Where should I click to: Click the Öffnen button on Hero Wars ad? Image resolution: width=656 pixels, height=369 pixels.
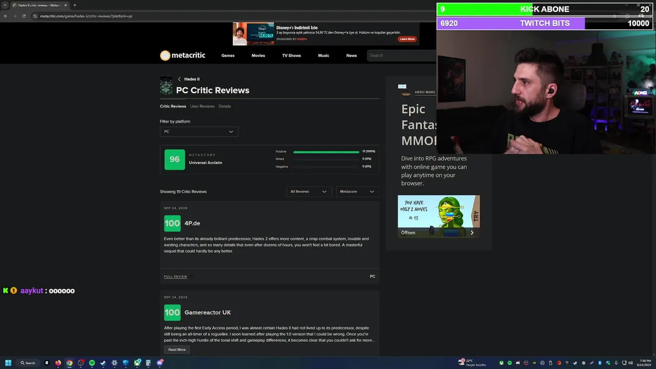point(439,233)
